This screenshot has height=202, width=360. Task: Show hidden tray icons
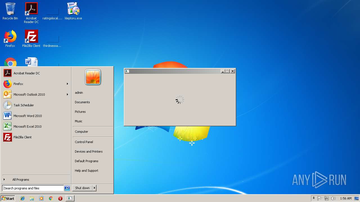(314, 198)
